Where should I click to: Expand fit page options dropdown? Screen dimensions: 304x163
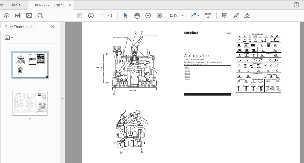point(198,16)
